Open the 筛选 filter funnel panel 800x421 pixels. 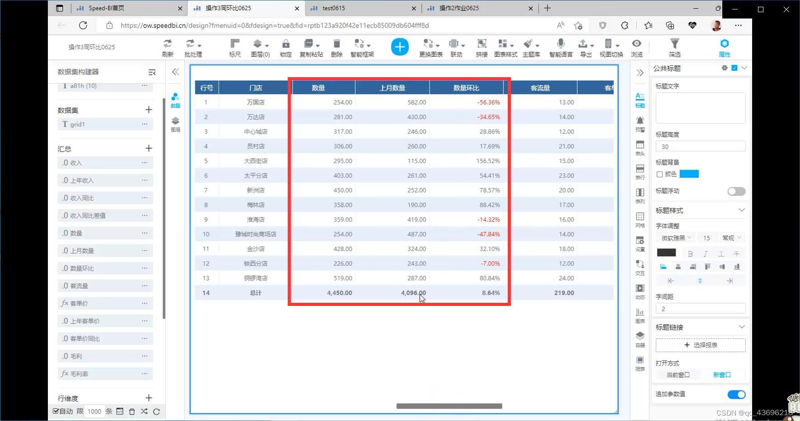coord(674,47)
